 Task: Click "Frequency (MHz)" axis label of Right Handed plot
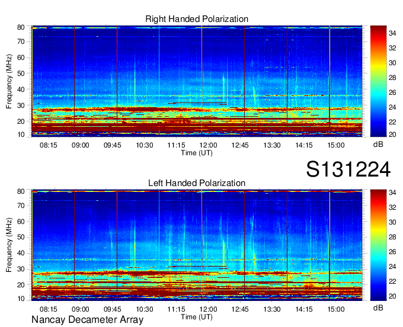[9, 81]
